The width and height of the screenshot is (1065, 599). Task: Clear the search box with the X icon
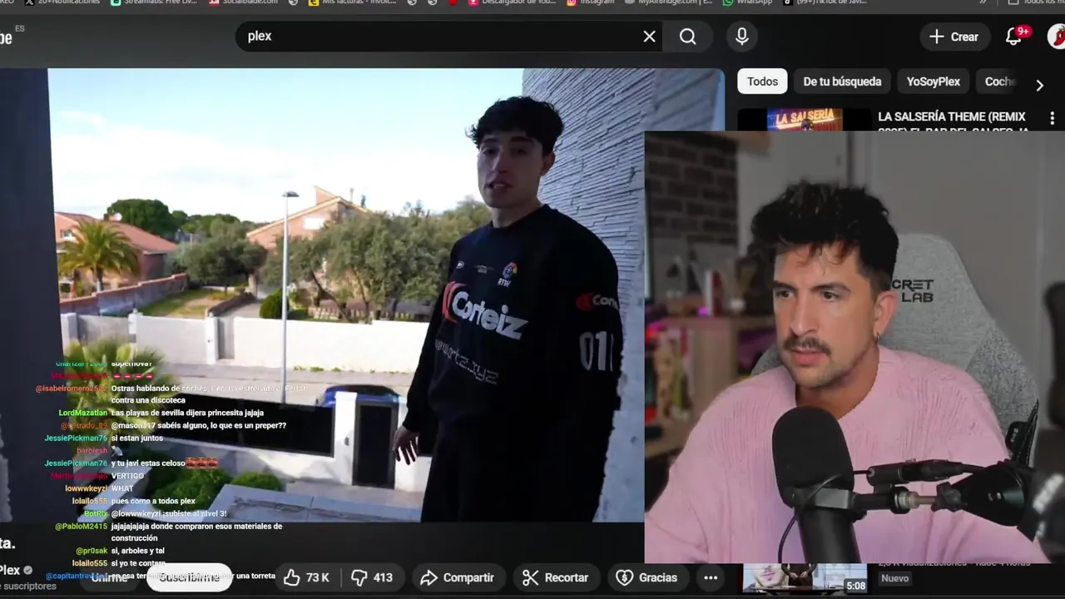coord(649,37)
